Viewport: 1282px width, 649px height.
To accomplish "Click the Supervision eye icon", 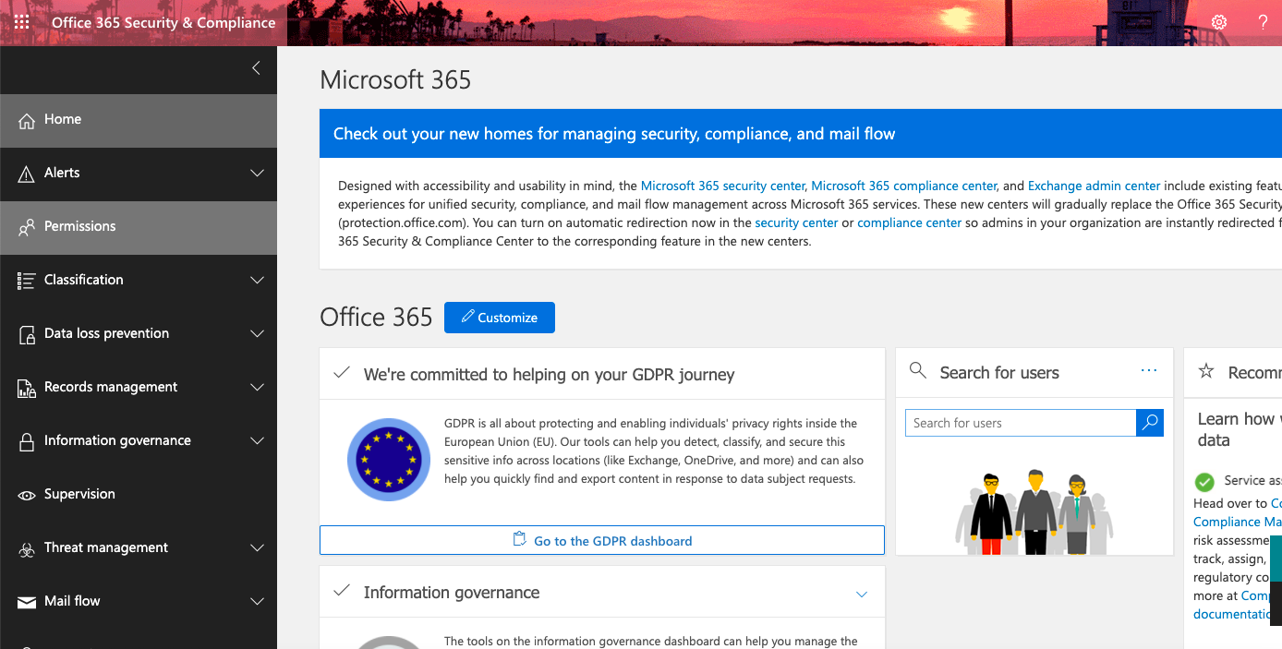I will [27, 495].
